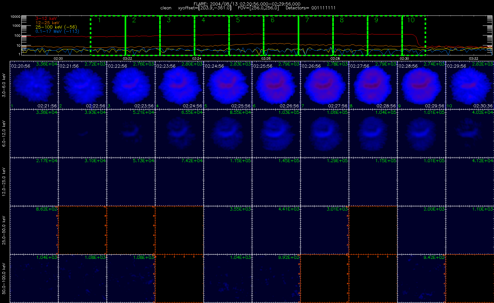
Task: Click the 6.0-12.0 keV row label
Action: [x=4, y=134]
